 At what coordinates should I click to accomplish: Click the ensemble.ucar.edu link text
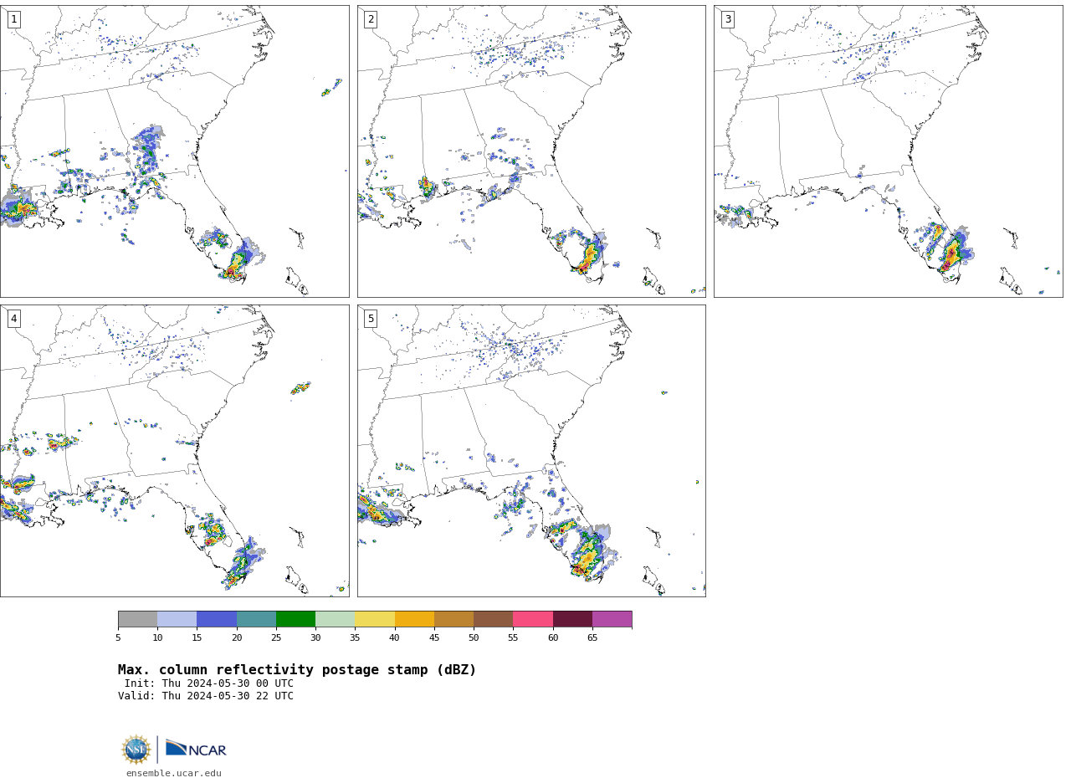coord(174,774)
